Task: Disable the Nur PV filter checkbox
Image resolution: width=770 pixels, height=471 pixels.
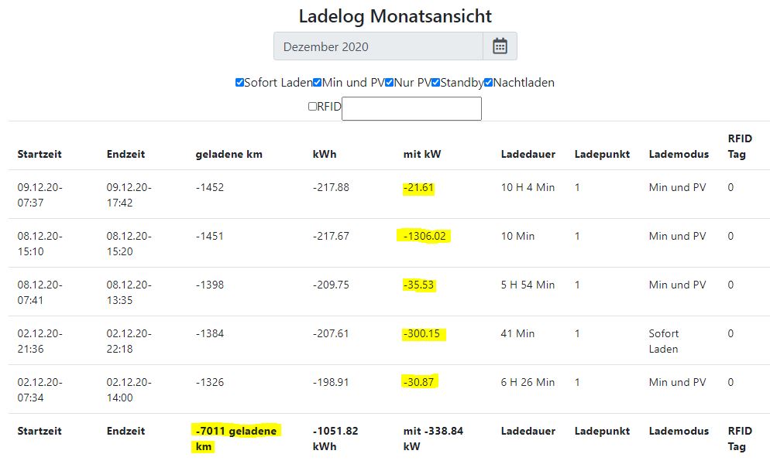Action: pos(390,83)
